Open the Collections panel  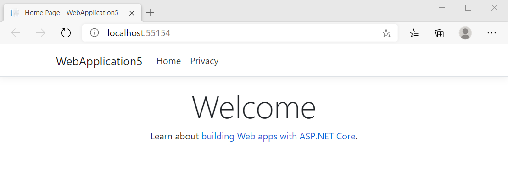click(x=440, y=33)
